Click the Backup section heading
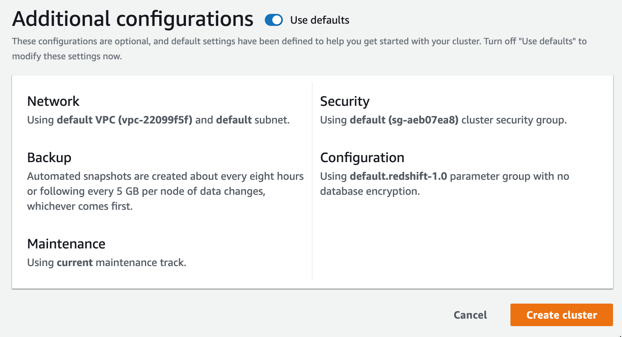The height and width of the screenshot is (337, 622). point(49,158)
